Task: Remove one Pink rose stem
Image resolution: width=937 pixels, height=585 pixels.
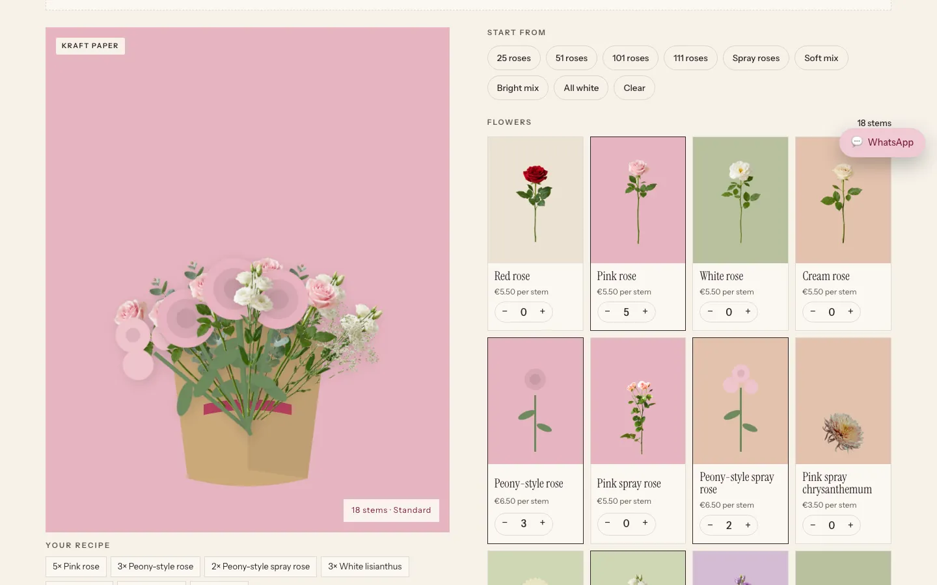Action: [x=608, y=312]
